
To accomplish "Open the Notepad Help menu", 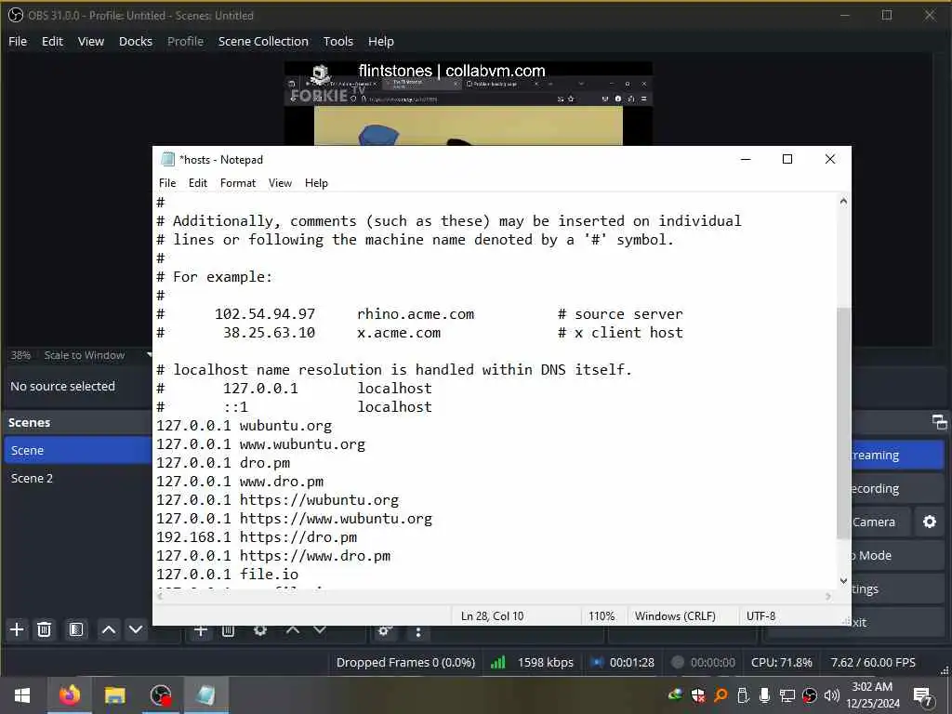I will 316,183.
